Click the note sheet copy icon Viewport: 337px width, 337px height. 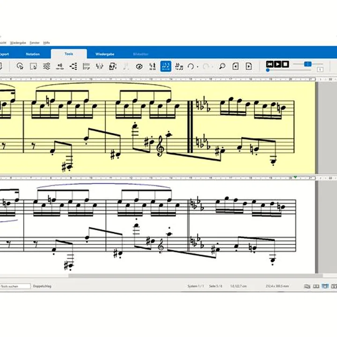[x=113, y=66]
